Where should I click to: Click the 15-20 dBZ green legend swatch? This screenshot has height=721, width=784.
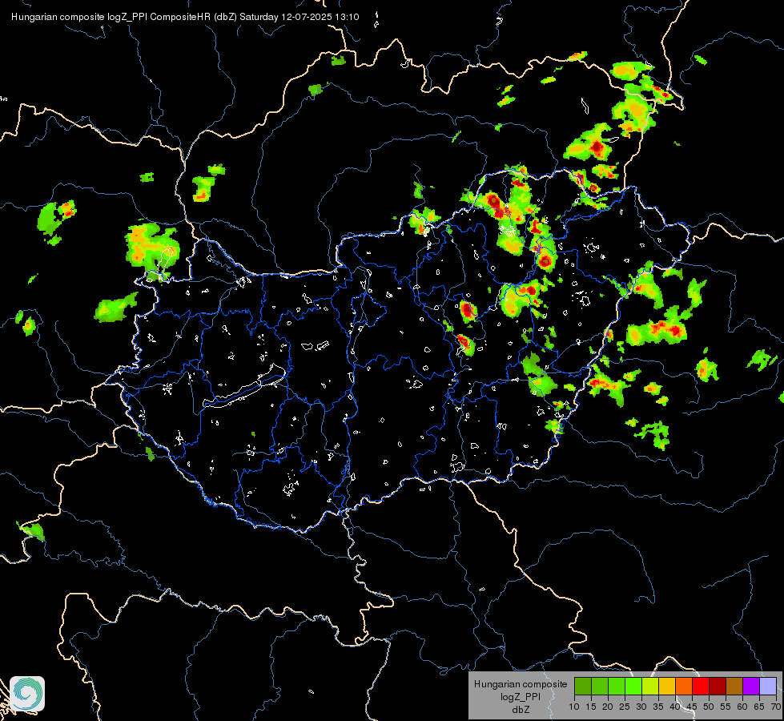coord(600,687)
